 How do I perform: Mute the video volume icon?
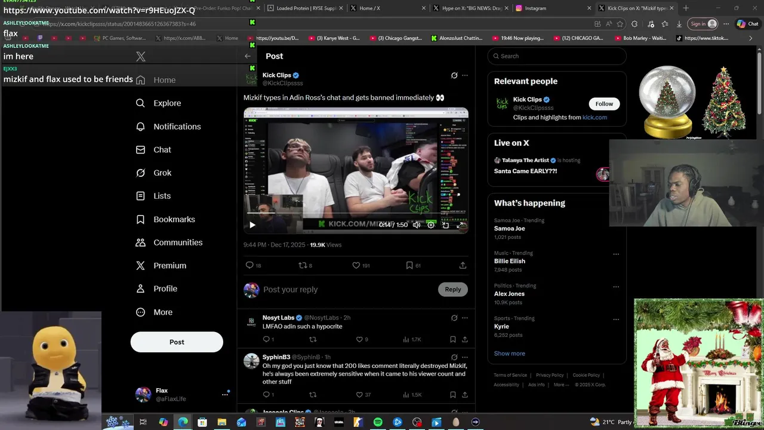coord(417,225)
